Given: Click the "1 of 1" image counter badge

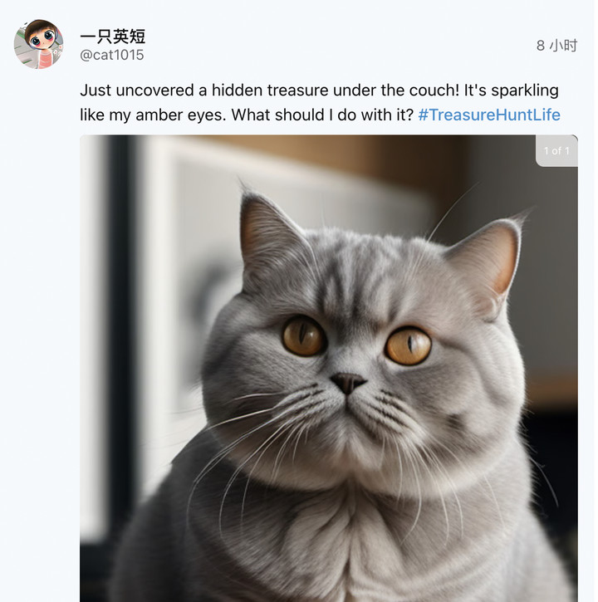Looking at the screenshot, I should pos(556,151).
